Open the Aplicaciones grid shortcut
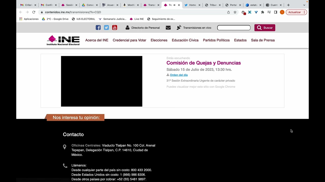325x182 pixels. tap(29, 19)
